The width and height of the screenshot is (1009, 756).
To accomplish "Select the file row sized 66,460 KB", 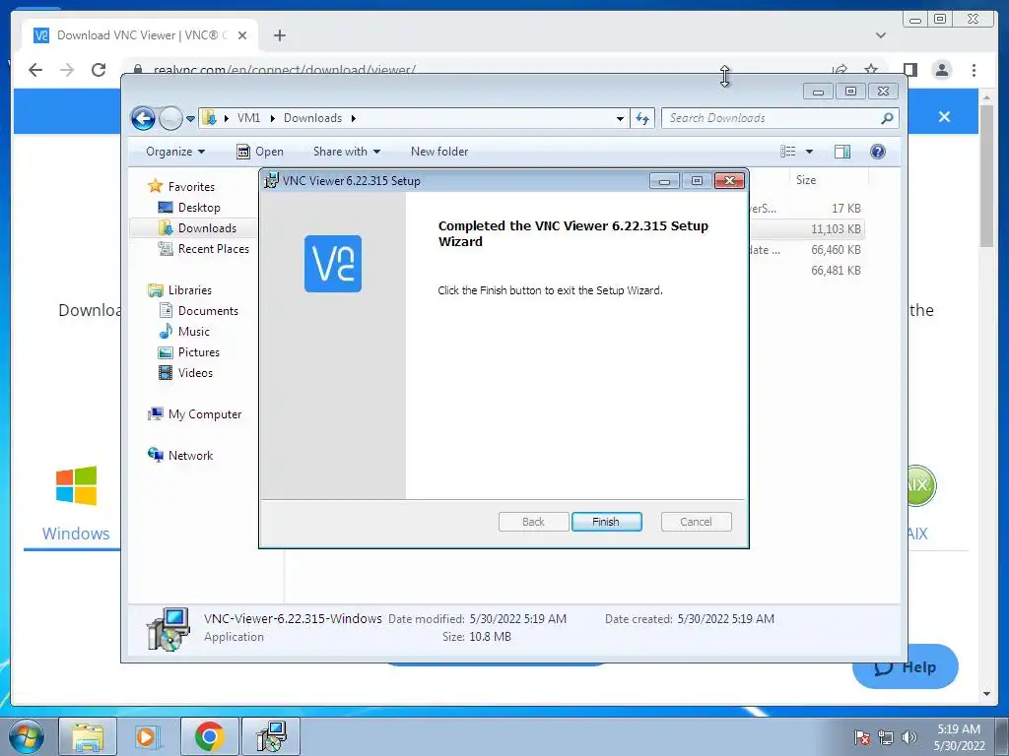I will point(806,250).
